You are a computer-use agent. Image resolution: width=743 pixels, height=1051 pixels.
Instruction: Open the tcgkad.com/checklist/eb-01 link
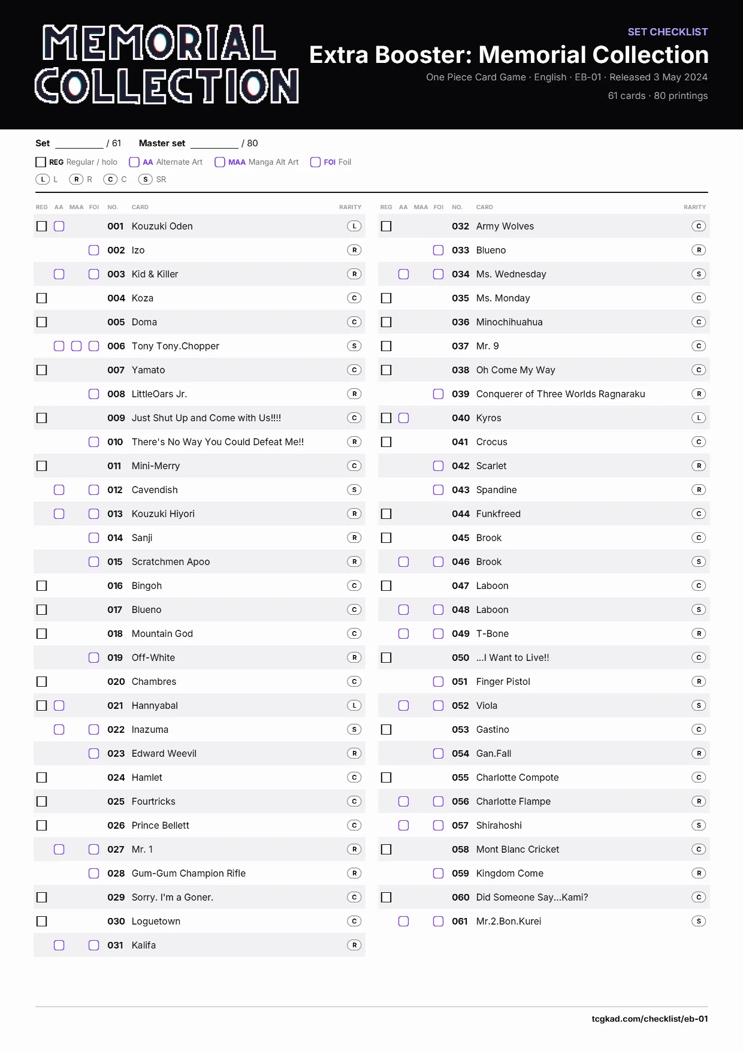coord(650,1019)
